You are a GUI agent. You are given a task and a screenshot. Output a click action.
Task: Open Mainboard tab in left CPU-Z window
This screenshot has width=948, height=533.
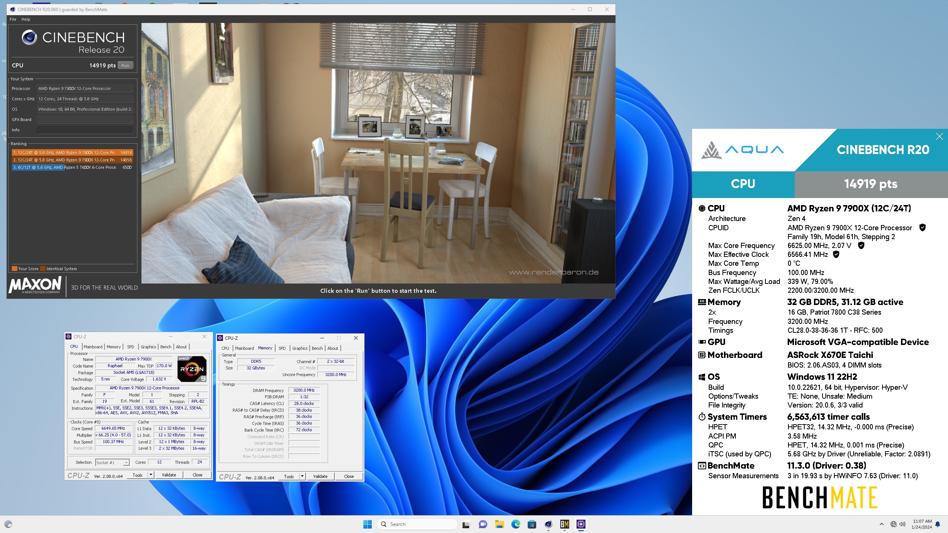(x=93, y=347)
